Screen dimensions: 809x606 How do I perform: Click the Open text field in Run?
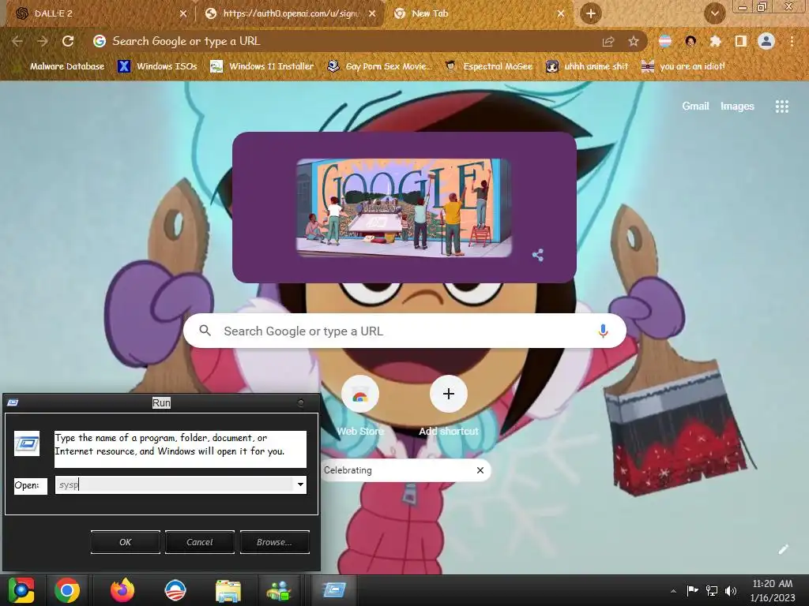175,484
